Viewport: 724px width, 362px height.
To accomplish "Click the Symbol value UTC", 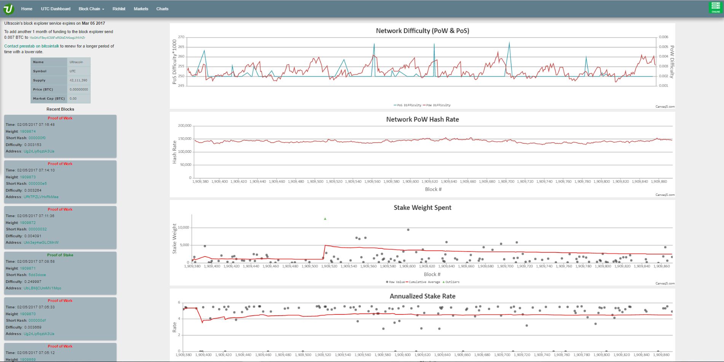I will [73, 71].
